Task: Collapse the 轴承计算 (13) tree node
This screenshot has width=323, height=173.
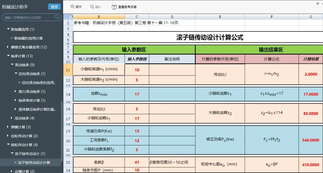Action: (8, 56)
